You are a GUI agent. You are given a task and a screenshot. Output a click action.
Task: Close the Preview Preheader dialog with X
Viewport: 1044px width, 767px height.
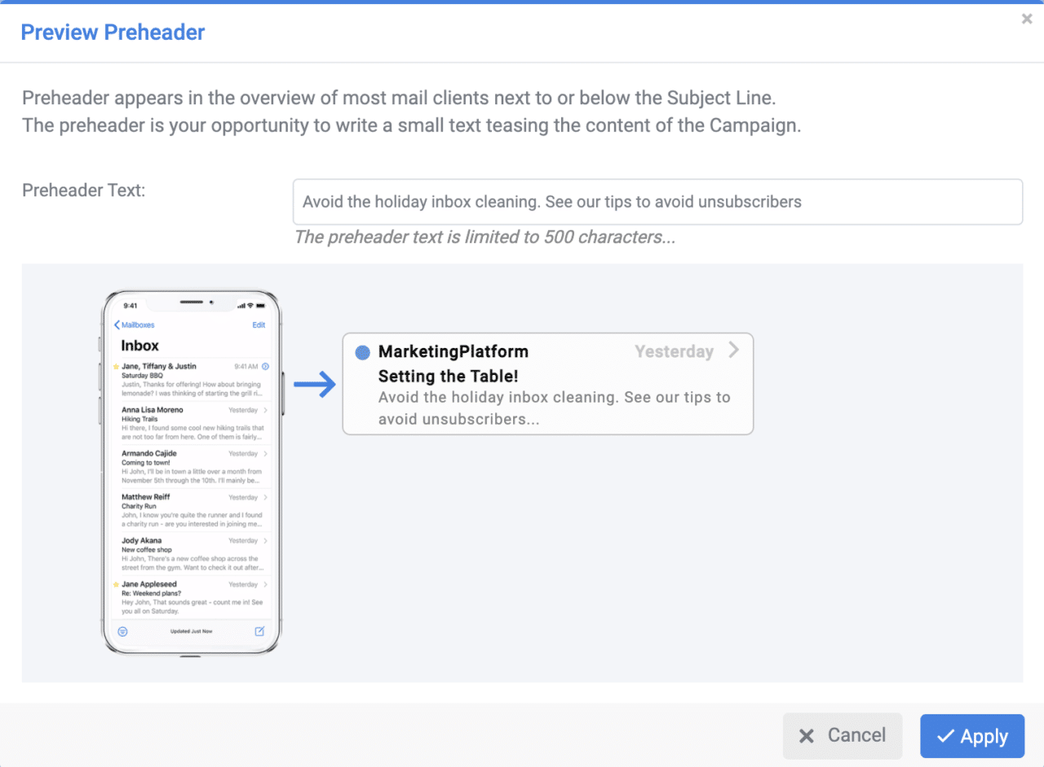1027,20
